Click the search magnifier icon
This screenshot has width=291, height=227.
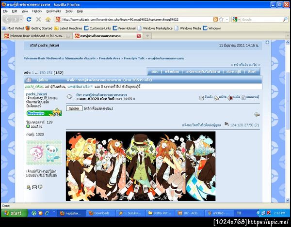coord(285,19)
